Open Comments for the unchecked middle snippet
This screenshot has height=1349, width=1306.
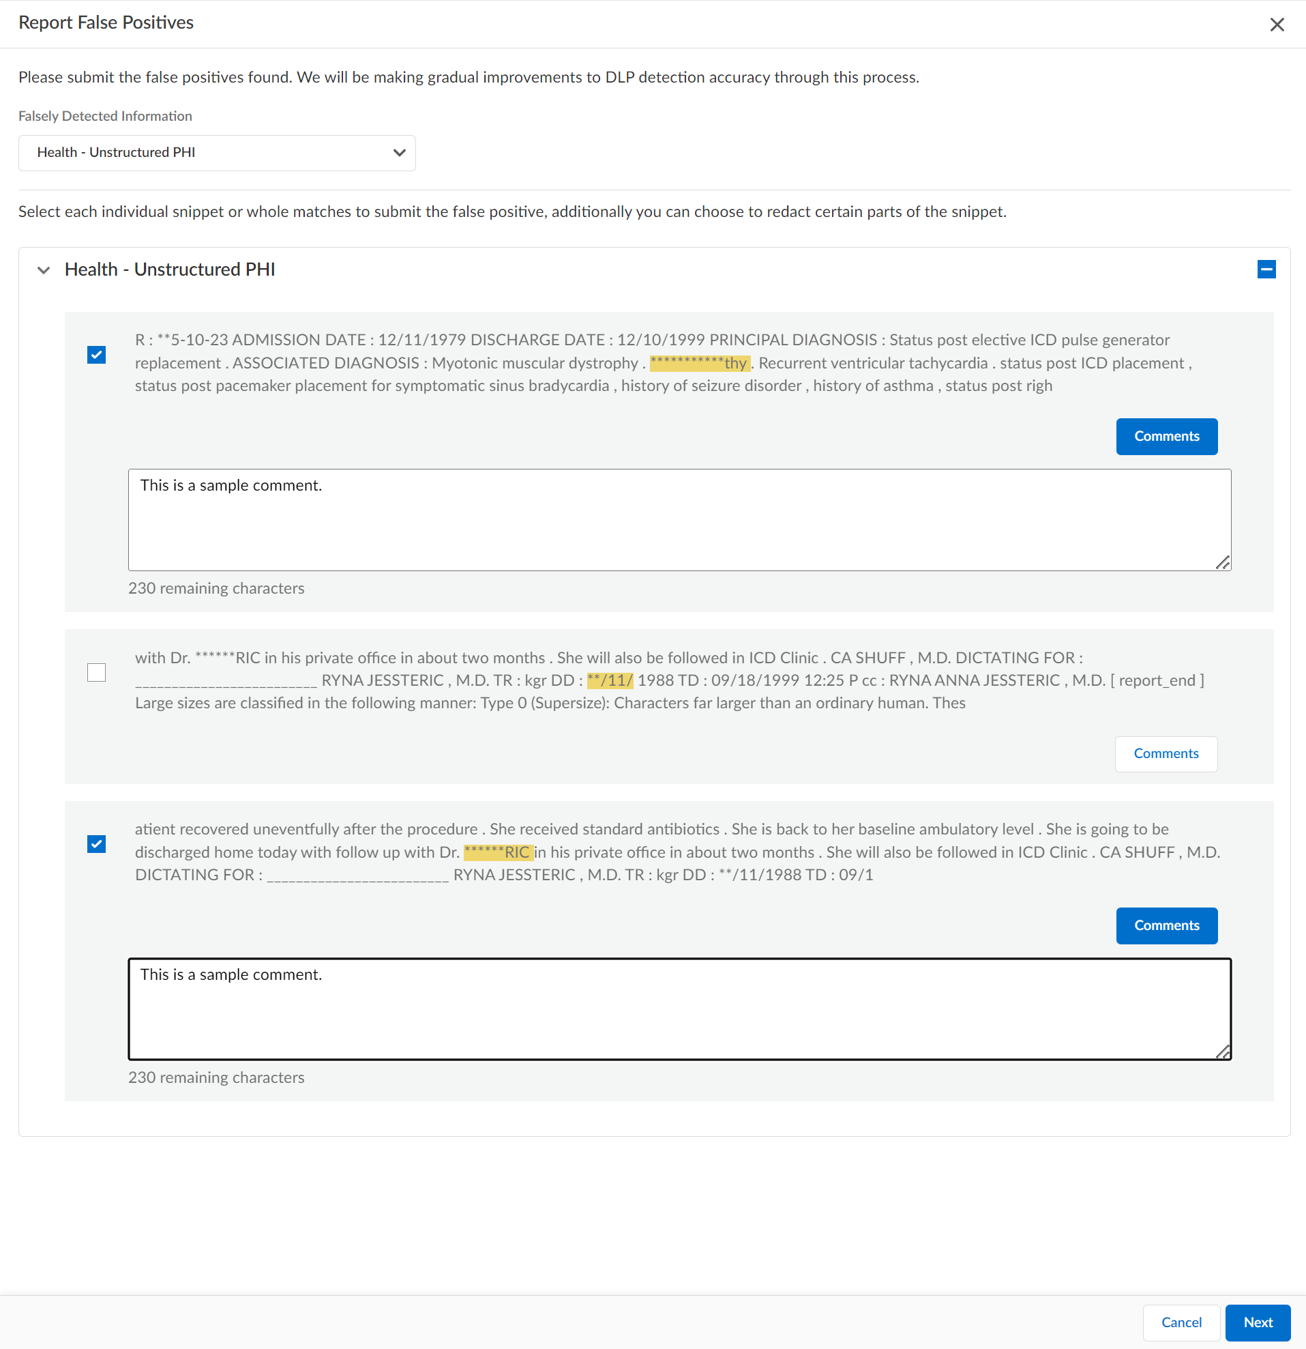(x=1166, y=753)
